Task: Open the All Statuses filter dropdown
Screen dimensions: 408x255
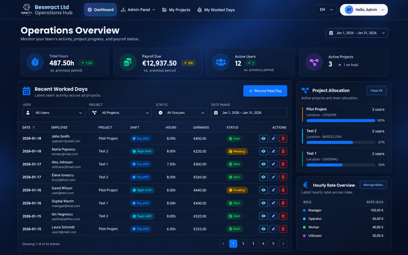Action: click(x=181, y=113)
